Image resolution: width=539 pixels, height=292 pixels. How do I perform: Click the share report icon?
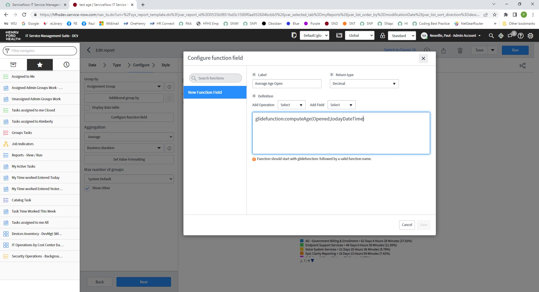[x=443, y=51]
